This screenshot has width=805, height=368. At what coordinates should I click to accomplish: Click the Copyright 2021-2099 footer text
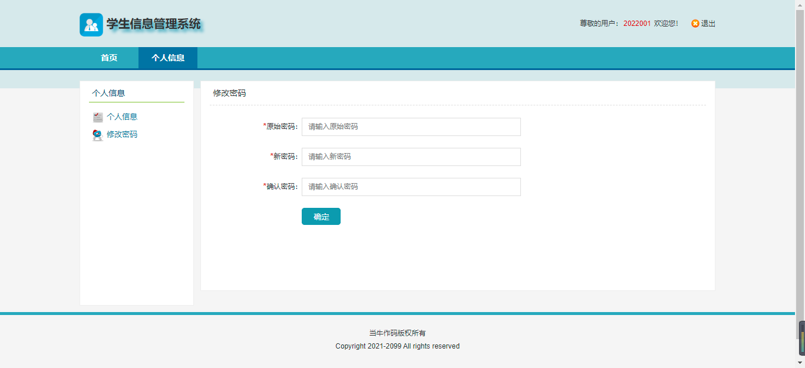tap(397, 346)
